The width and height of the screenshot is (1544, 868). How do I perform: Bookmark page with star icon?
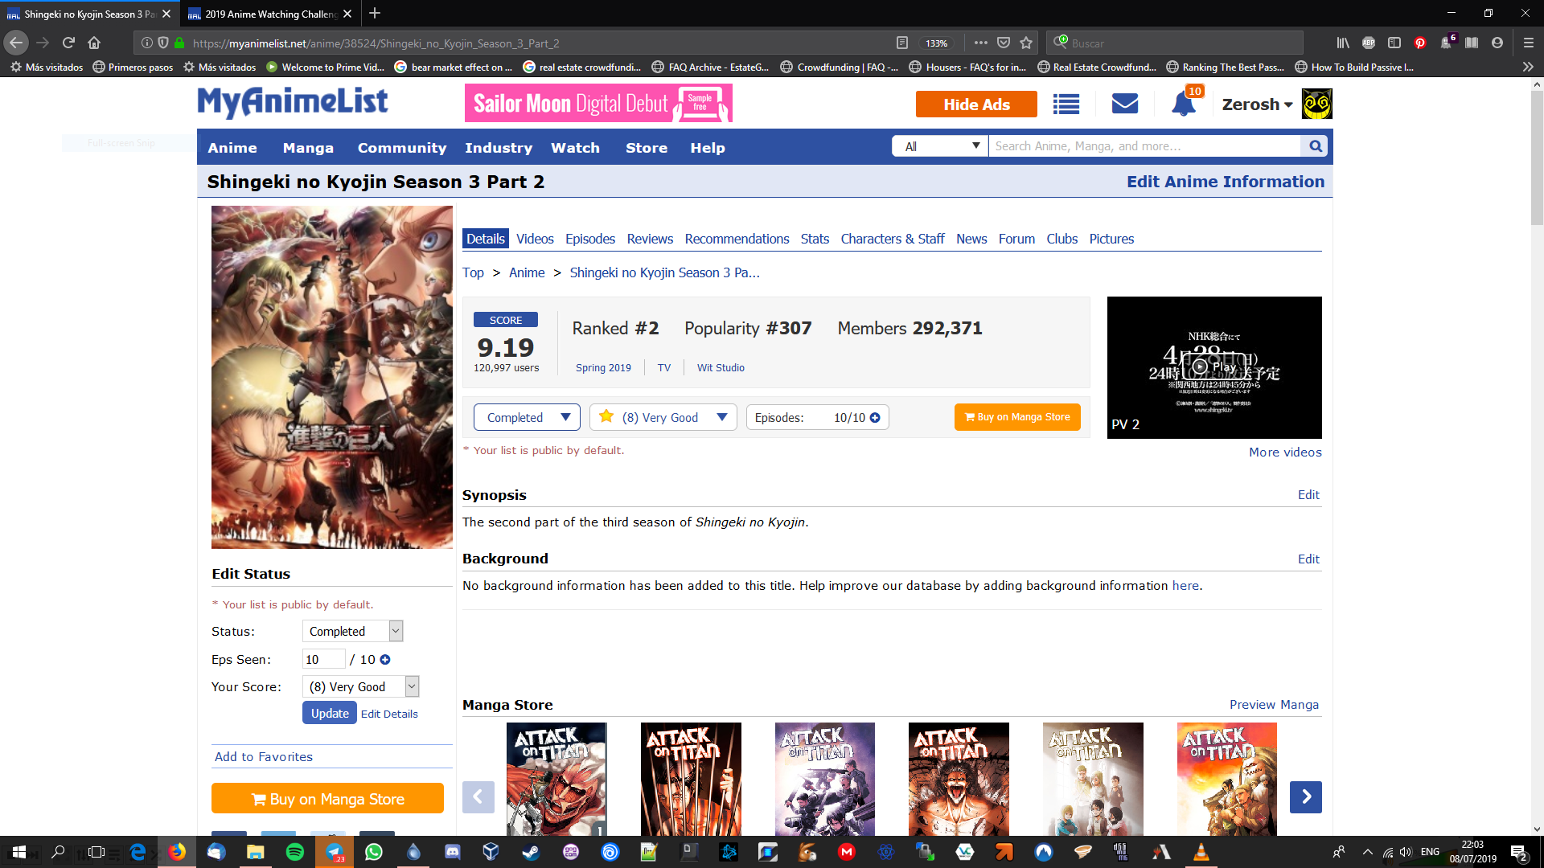click(1026, 43)
